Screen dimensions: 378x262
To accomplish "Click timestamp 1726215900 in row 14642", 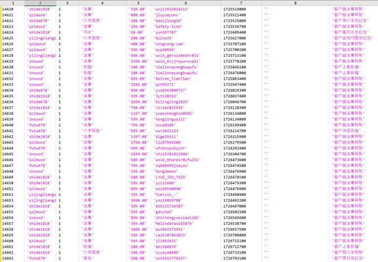I will click(x=235, y=137).
